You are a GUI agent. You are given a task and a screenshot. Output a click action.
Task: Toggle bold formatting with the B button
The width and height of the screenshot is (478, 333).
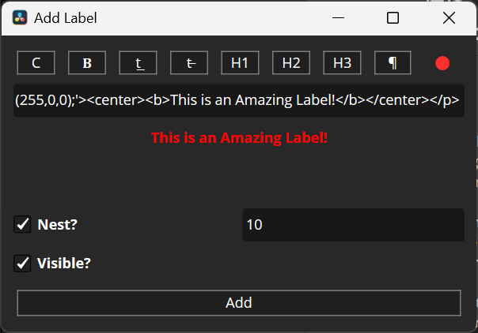point(87,63)
